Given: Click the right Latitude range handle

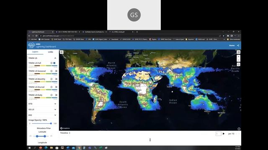Looking at the screenshot, I should 45,136.
